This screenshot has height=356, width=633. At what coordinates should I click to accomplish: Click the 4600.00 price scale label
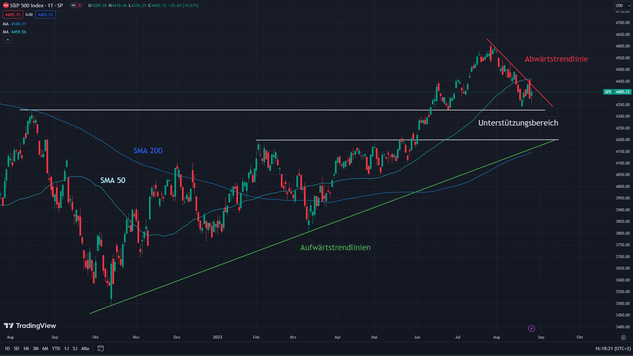[622, 46]
